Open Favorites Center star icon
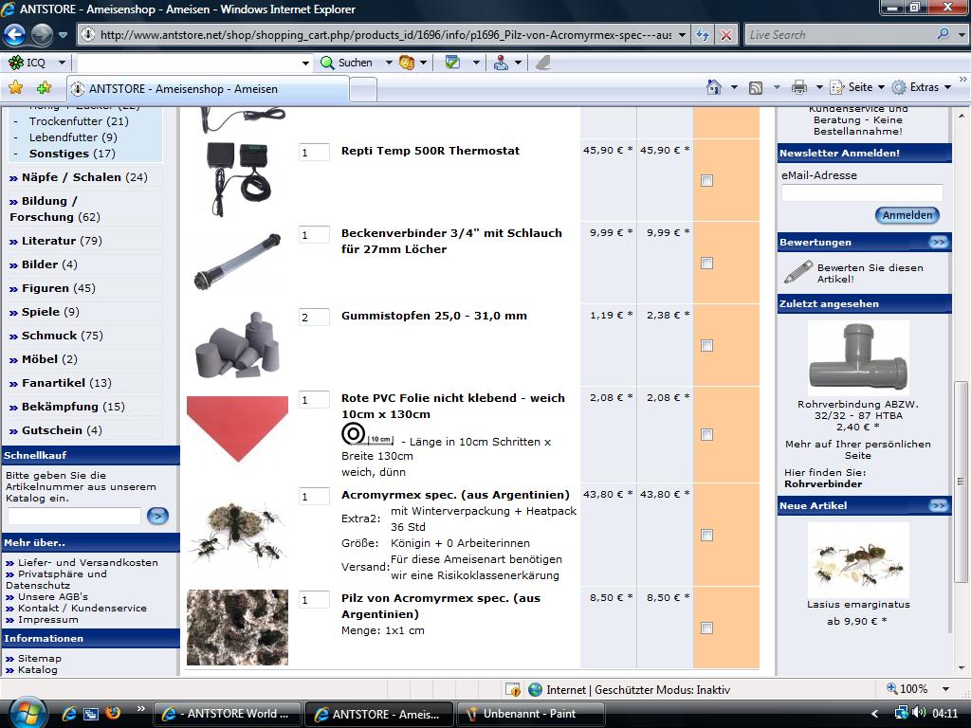 [15, 88]
